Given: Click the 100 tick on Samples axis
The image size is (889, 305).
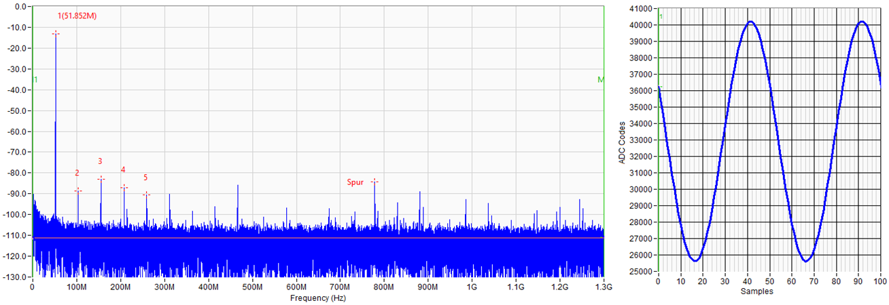Looking at the screenshot, I should [x=881, y=281].
